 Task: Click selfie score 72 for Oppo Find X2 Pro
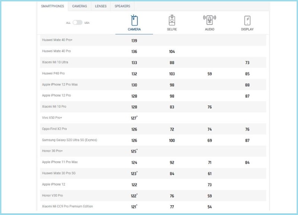pos(172,129)
